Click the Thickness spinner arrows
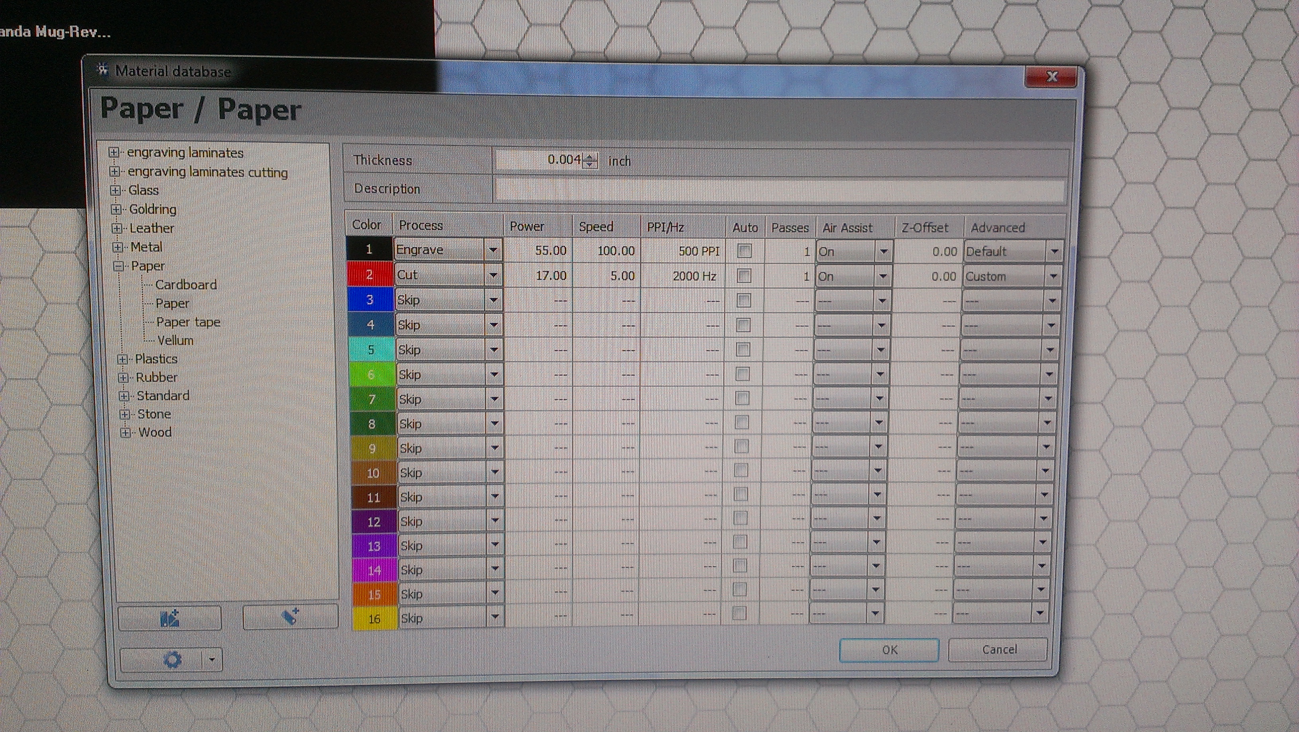The width and height of the screenshot is (1299, 732). pos(590,160)
